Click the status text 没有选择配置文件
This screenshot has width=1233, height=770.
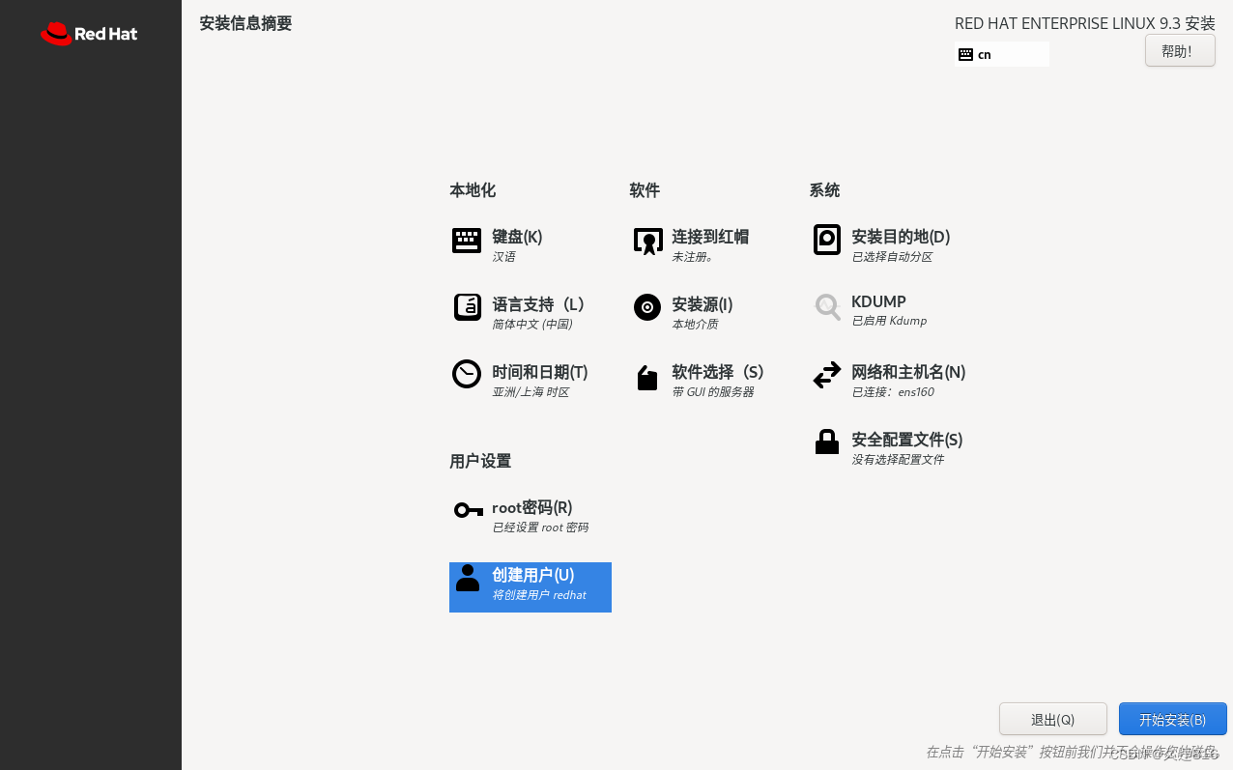point(898,460)
